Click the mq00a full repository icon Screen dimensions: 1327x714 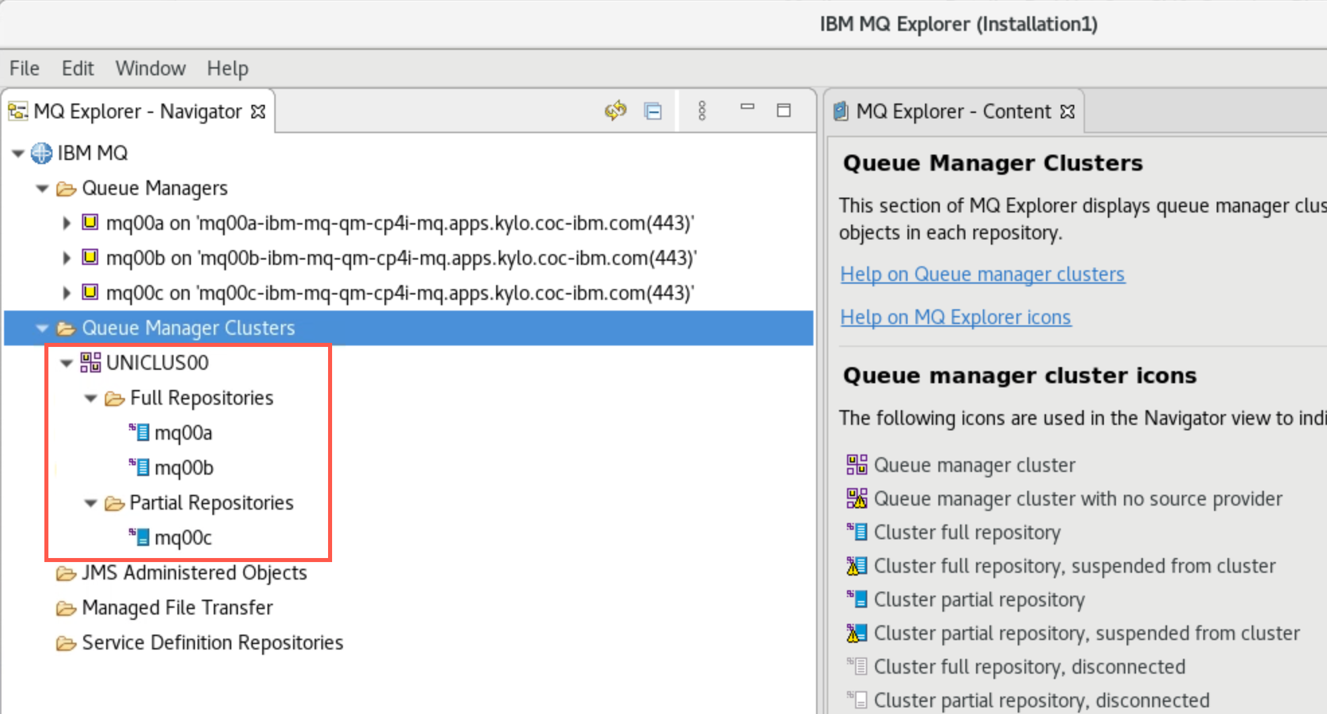pos(140,432)
